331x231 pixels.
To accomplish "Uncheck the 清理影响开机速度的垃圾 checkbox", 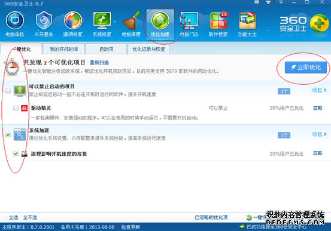I will tap(16, 153).
